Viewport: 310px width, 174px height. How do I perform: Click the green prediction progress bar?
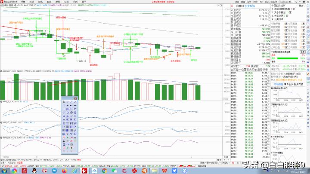click(x=288, y=58)
